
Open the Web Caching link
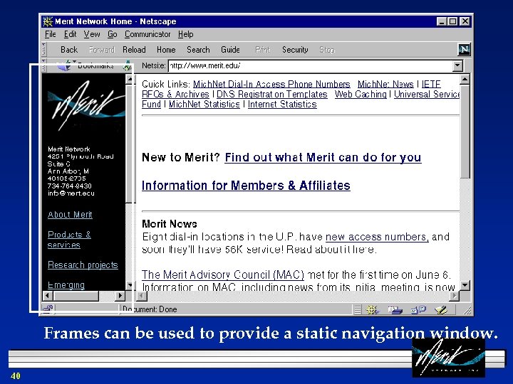click(361, 95)
